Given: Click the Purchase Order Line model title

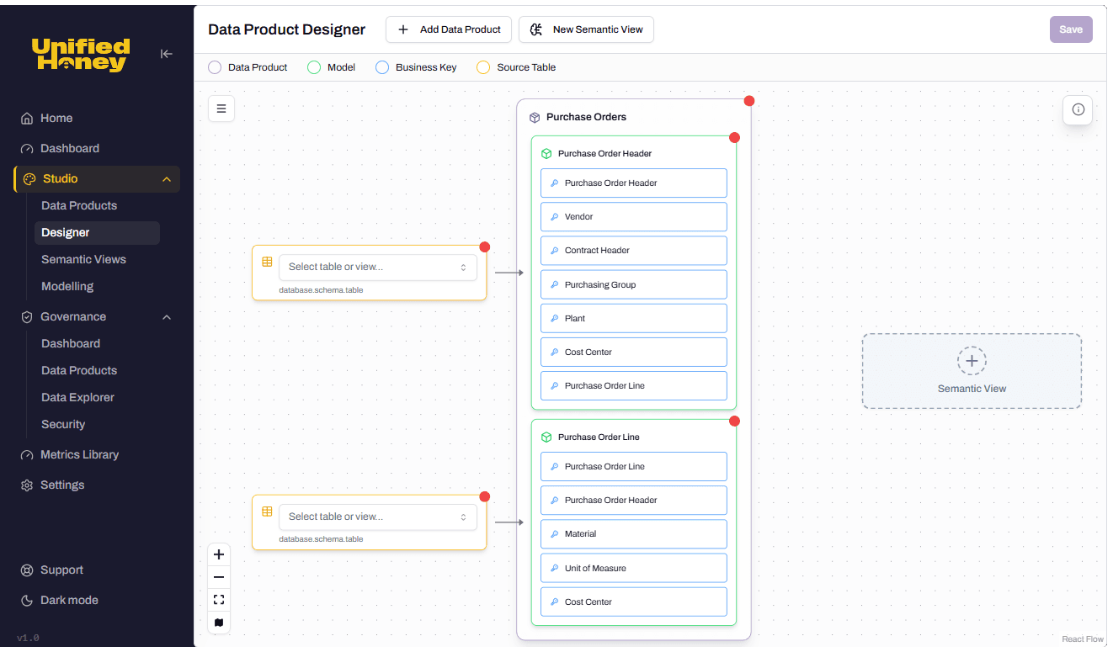Looking at the screenshot, I should (599, 437).
